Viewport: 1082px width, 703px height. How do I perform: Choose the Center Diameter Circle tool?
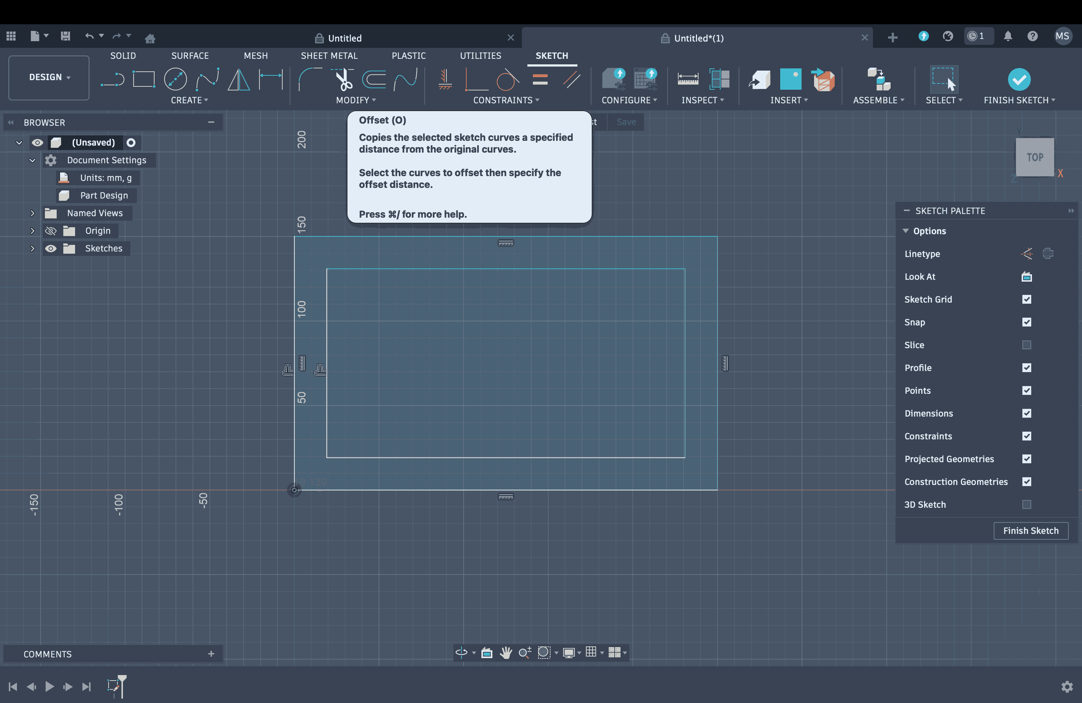point(176,79)
